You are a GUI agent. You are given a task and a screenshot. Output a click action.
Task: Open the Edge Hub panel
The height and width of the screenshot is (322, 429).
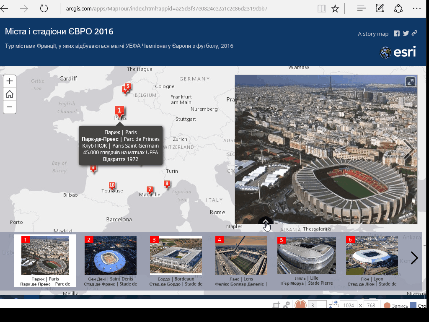(361, 8)
